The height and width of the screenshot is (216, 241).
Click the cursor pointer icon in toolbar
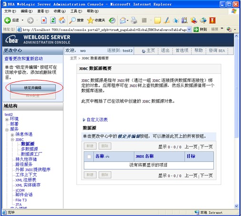(x=176, y=21)
